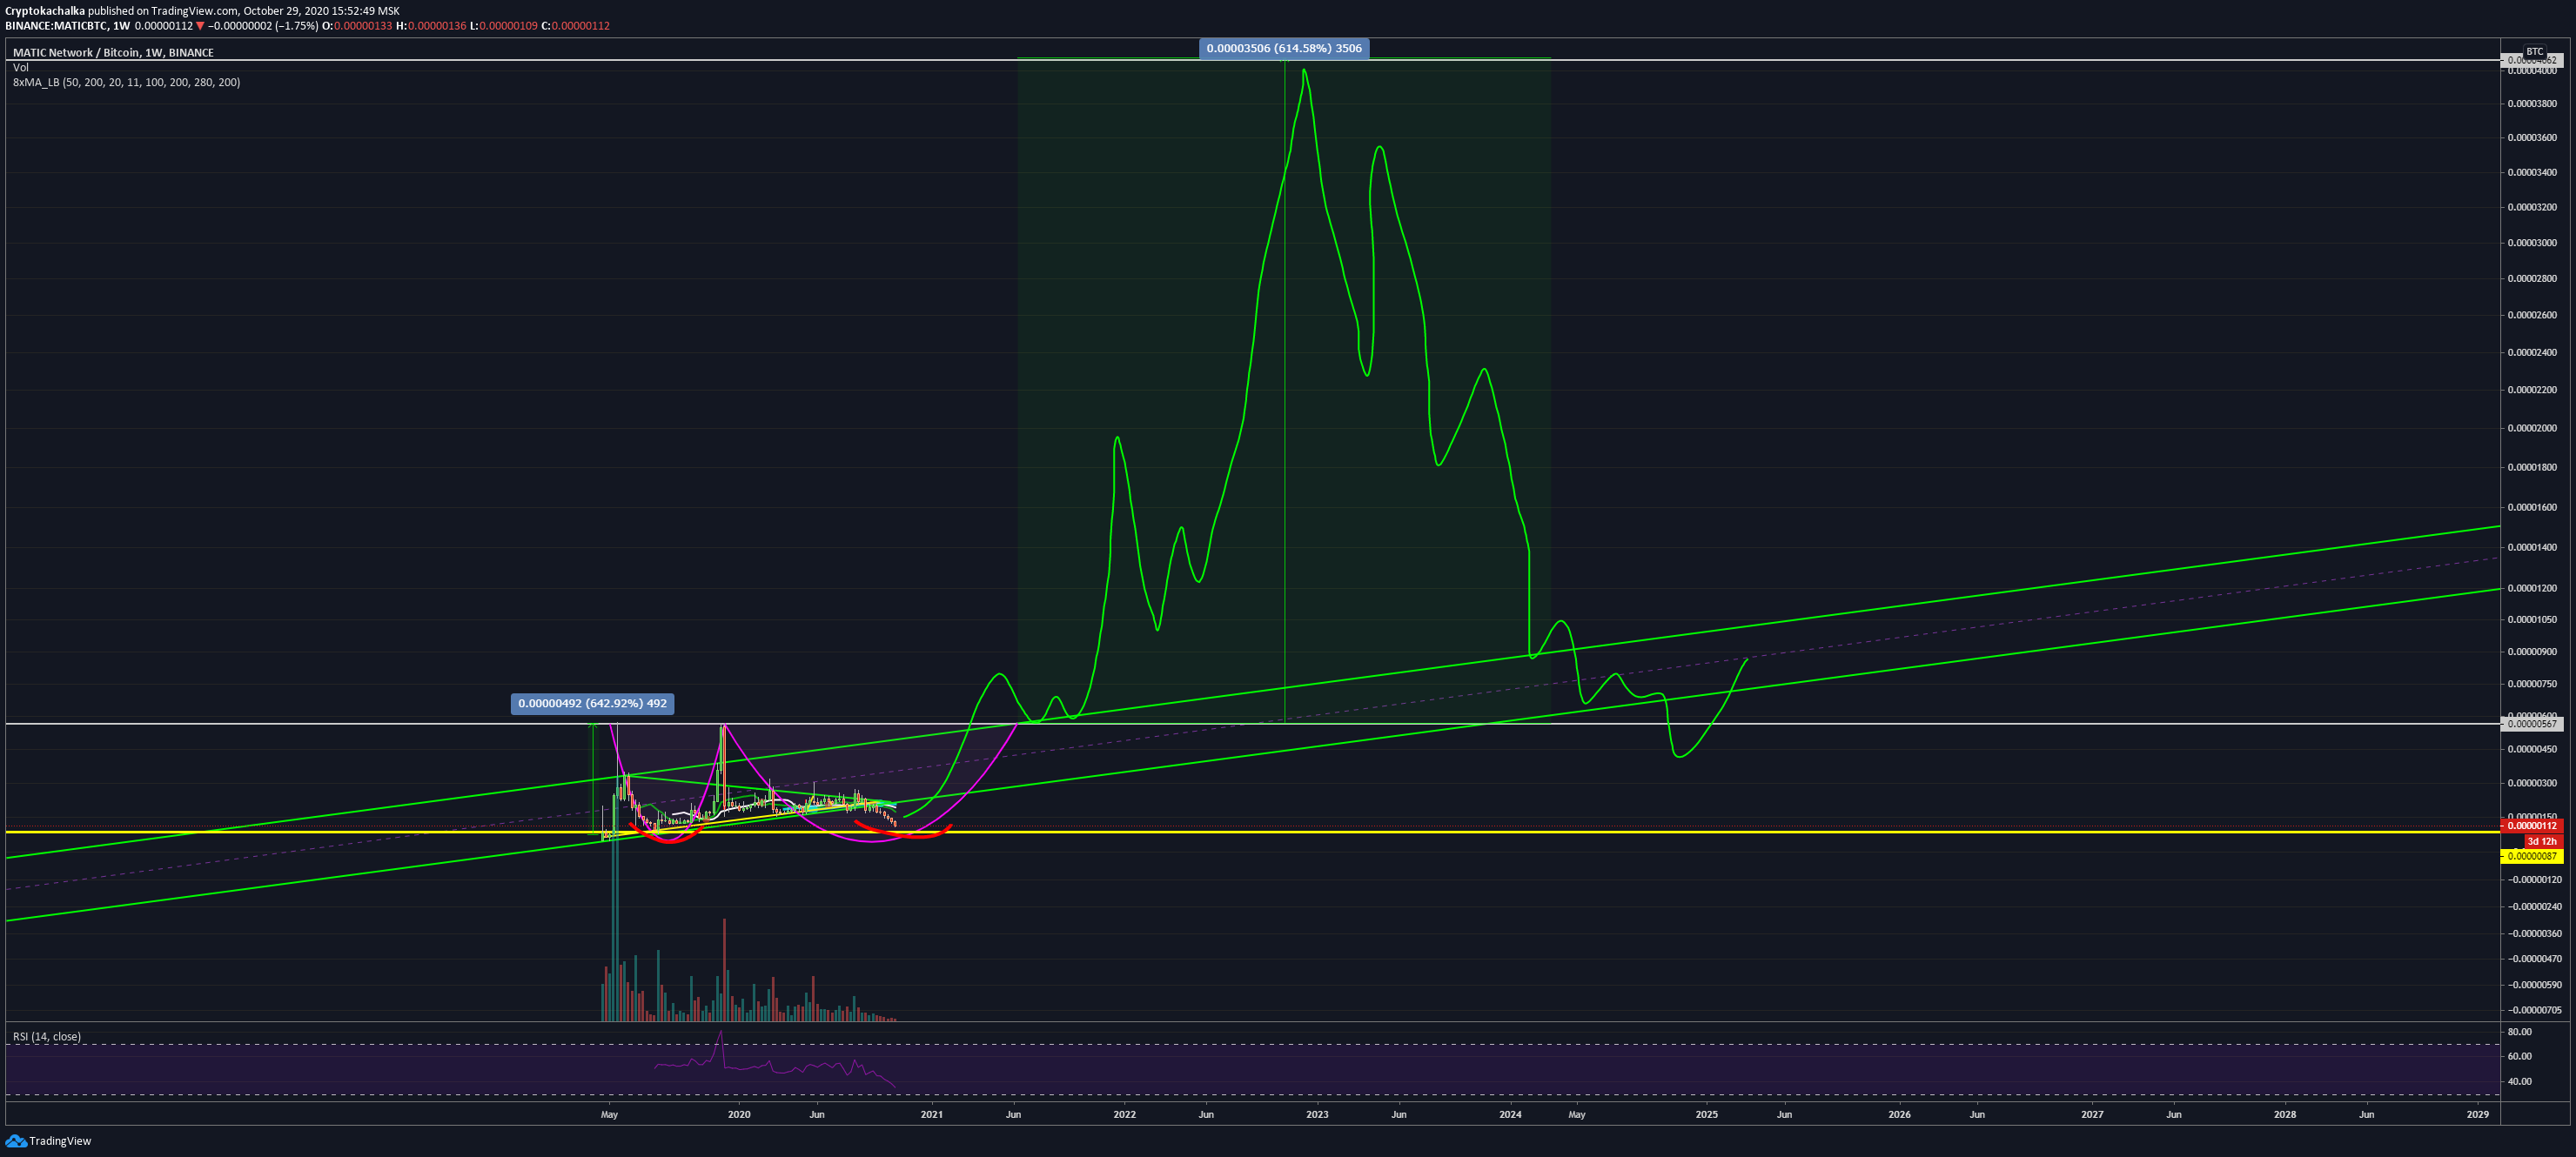Click the 2027 label on the time axis
This screenshot has height=1157, width=2576.
(x=2091, y=1114)
